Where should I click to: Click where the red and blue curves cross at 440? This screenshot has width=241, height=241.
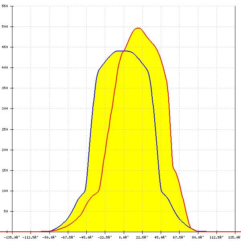click(123, 51)
